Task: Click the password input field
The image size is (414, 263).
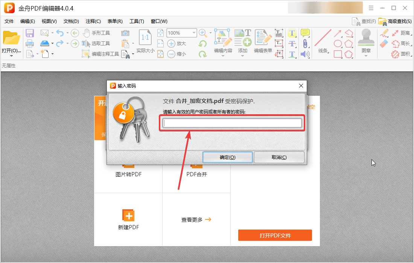Action: pyautogui.click(x=232, y=123)
